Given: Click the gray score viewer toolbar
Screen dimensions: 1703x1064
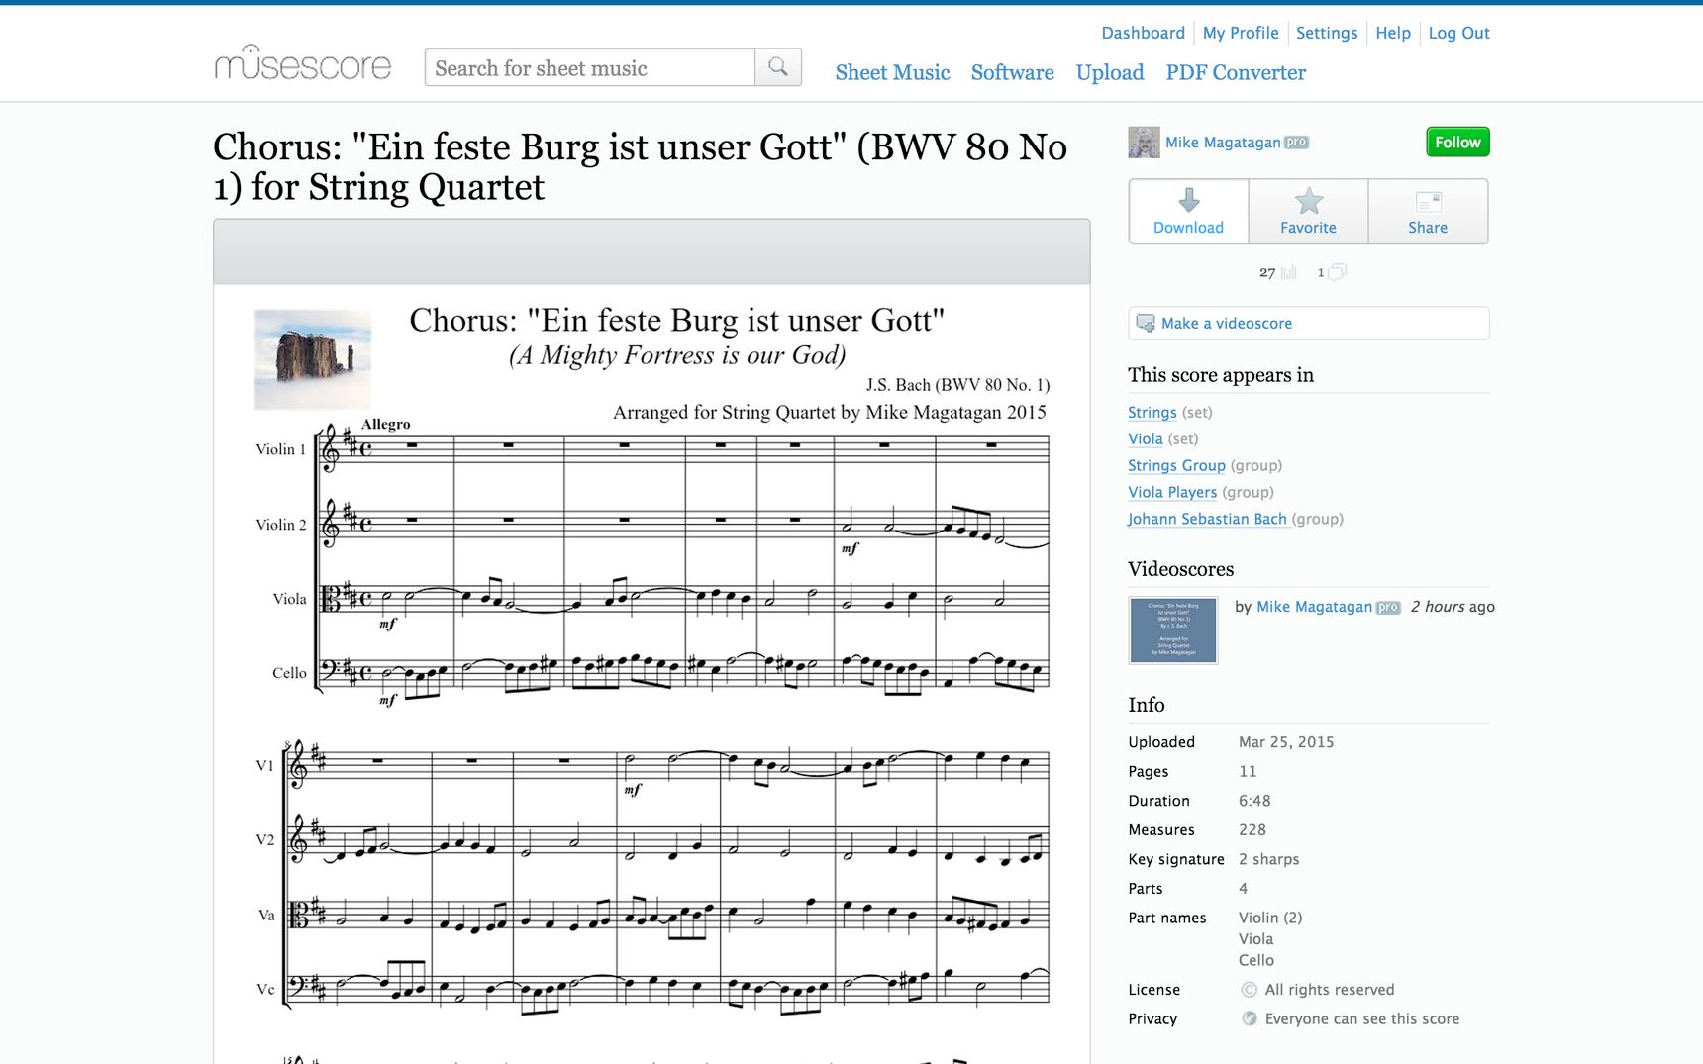Looking at the screenshot, I should tap(651, 251).
